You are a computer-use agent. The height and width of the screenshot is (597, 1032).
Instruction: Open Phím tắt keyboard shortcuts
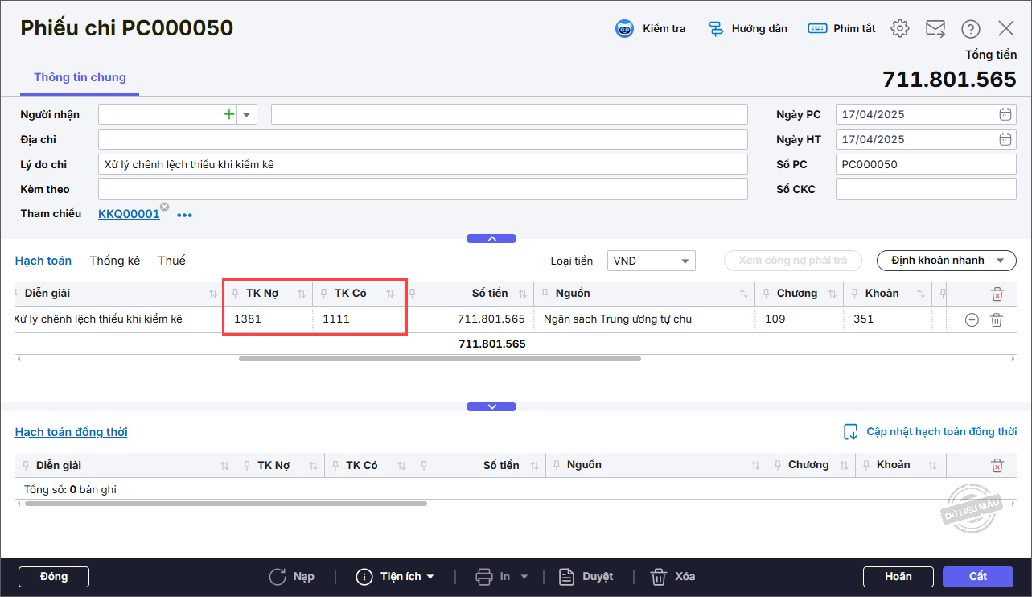(x=817, y=29)
